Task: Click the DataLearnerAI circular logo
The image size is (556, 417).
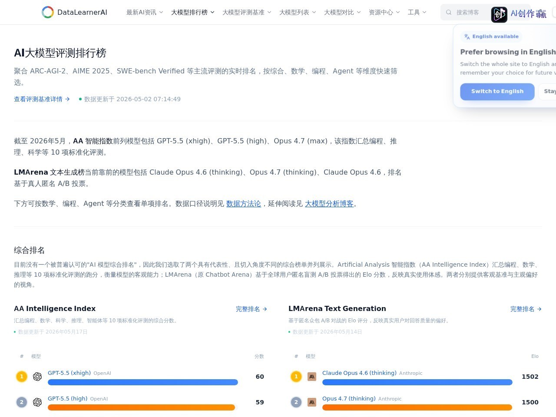Action: point(48,12)
